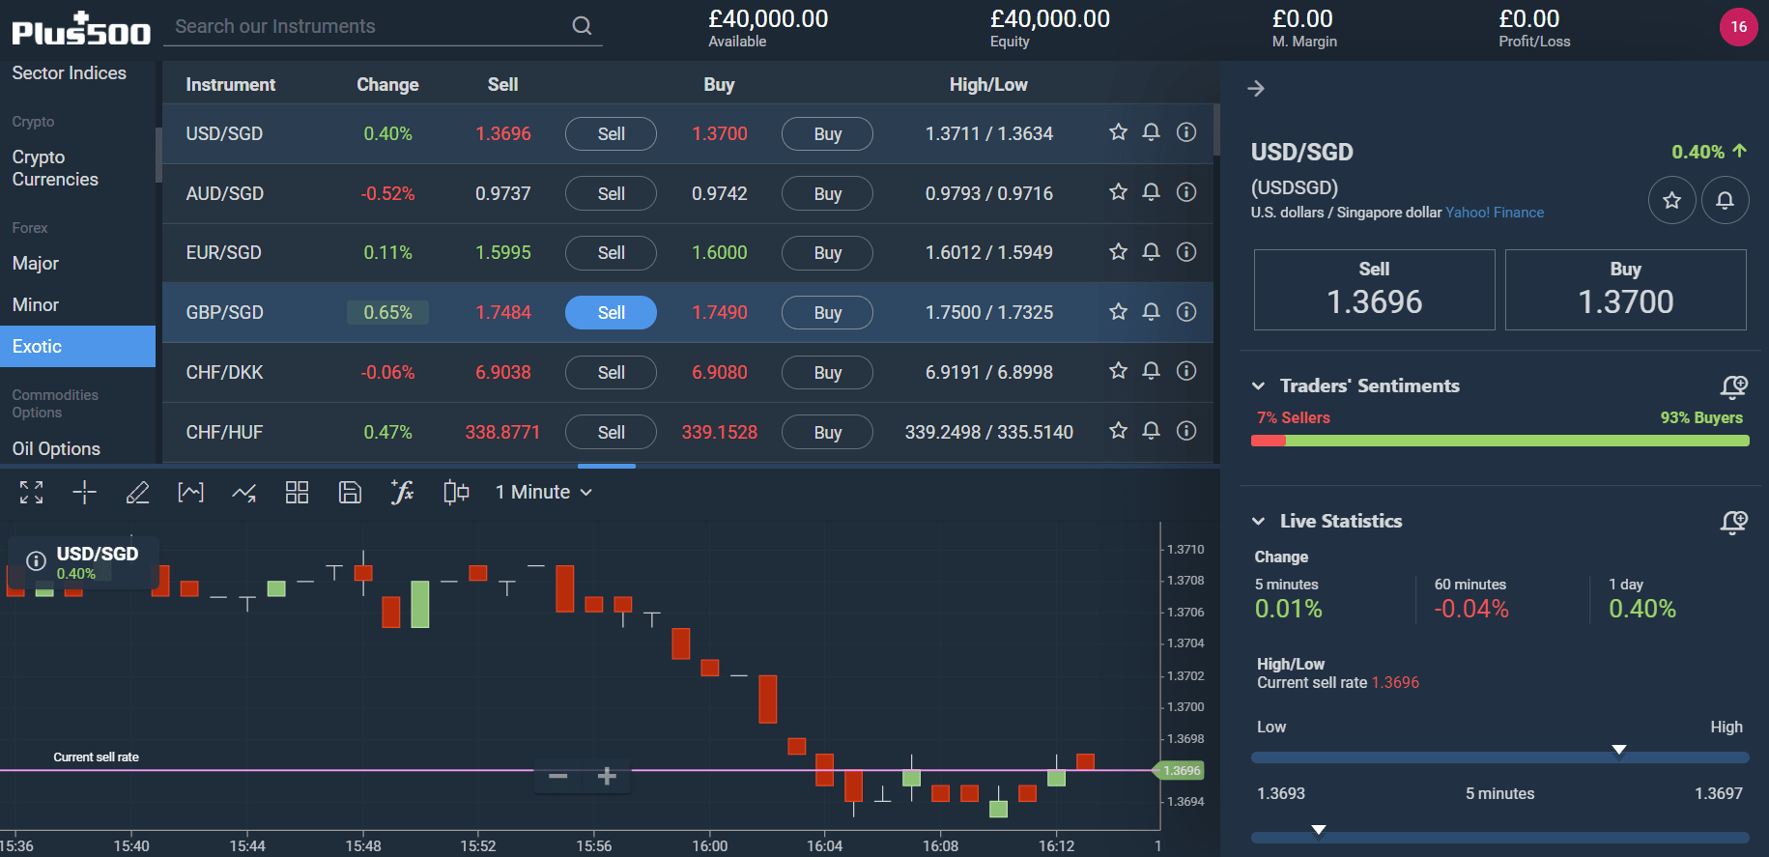Select the Major forex category
1769x857 pixels.
36,264
